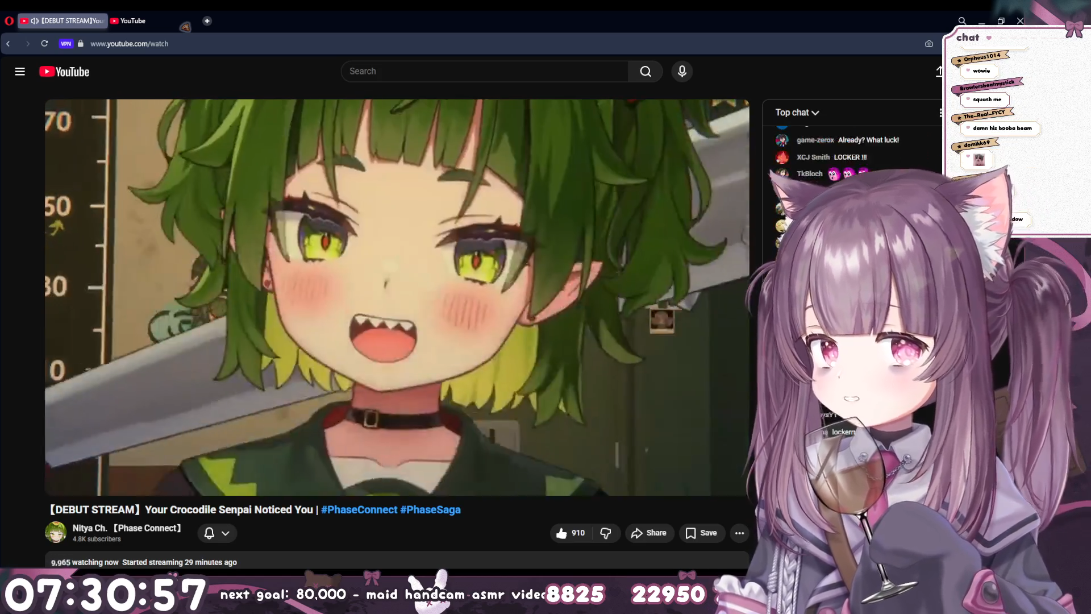The height and width of the screenshot is (614, 1091).
Task: Open a new browser tab with plus icon
Action: click(x=207, y=21)
